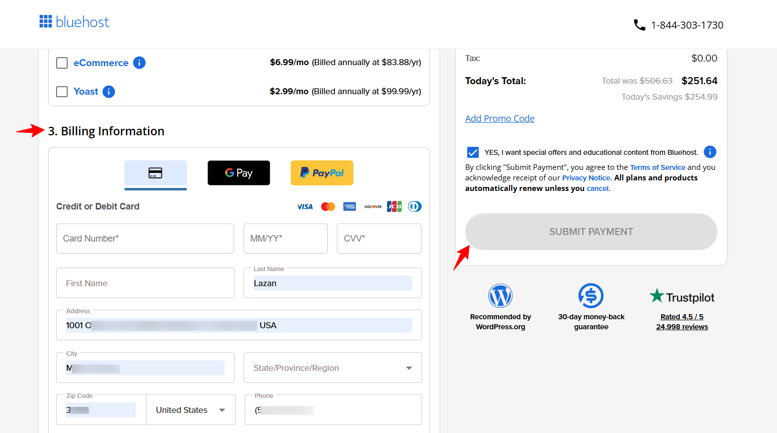The width and height of the screenshot is (777, 433).
Task: Click the Discover card icon
Action: (373, 206)
